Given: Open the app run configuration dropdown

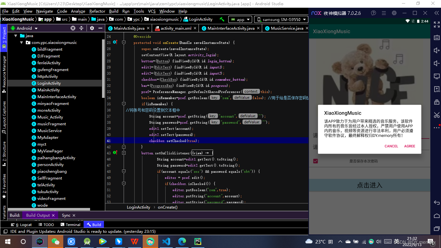Looking at the screenshot, I should pos(240,19).
